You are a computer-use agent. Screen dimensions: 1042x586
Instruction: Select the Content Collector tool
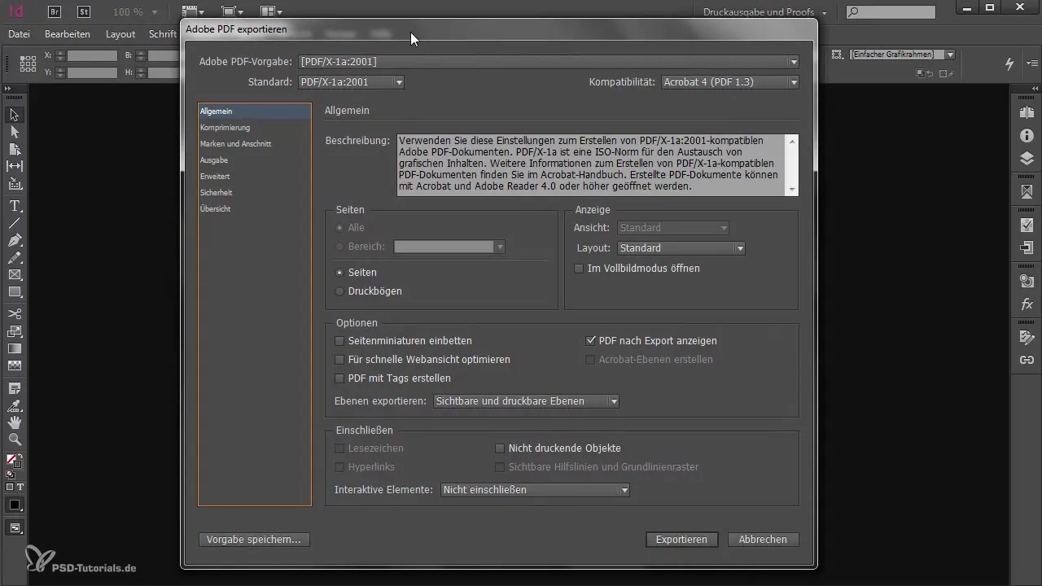(x=15, y=184)
